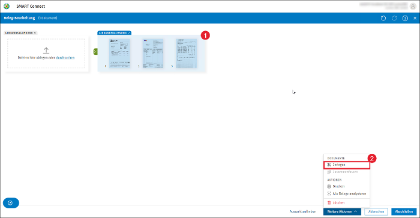This screenshot has width=420, height=218.
Task: Click the Beleg-Bearbeitung title text
Action: click(x=19, y=18)
